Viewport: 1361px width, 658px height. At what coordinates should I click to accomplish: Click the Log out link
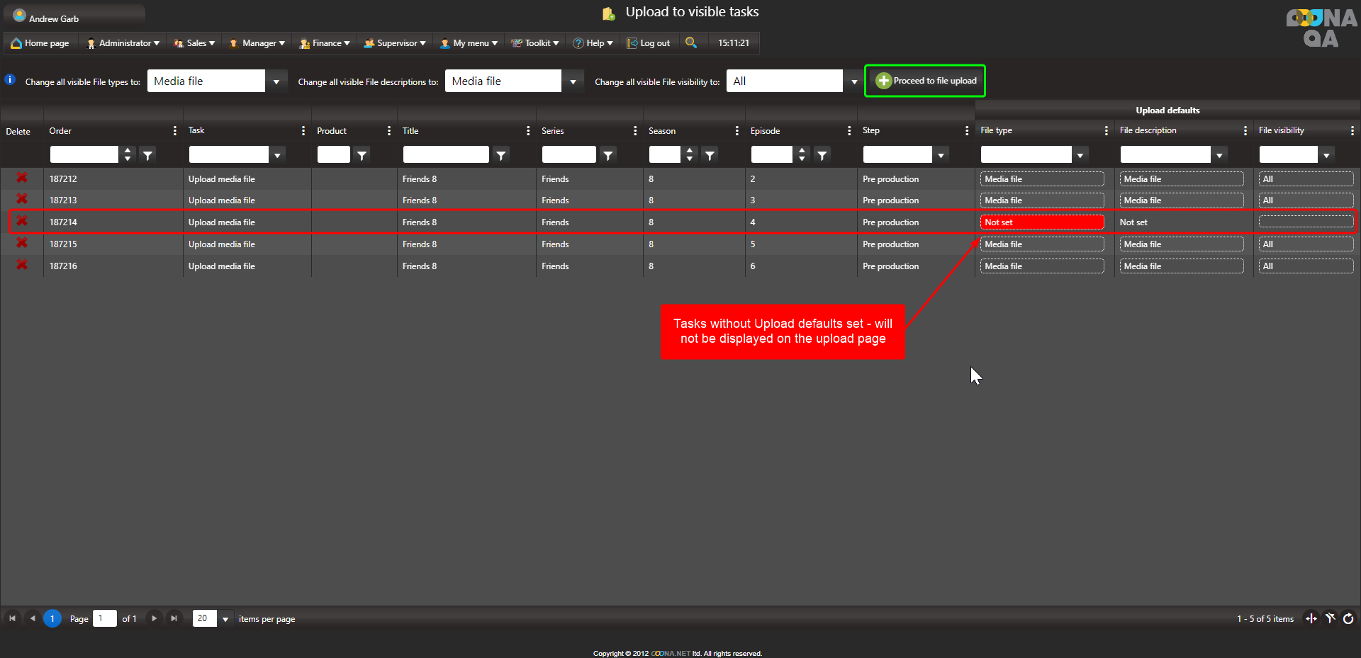(649, 43)
